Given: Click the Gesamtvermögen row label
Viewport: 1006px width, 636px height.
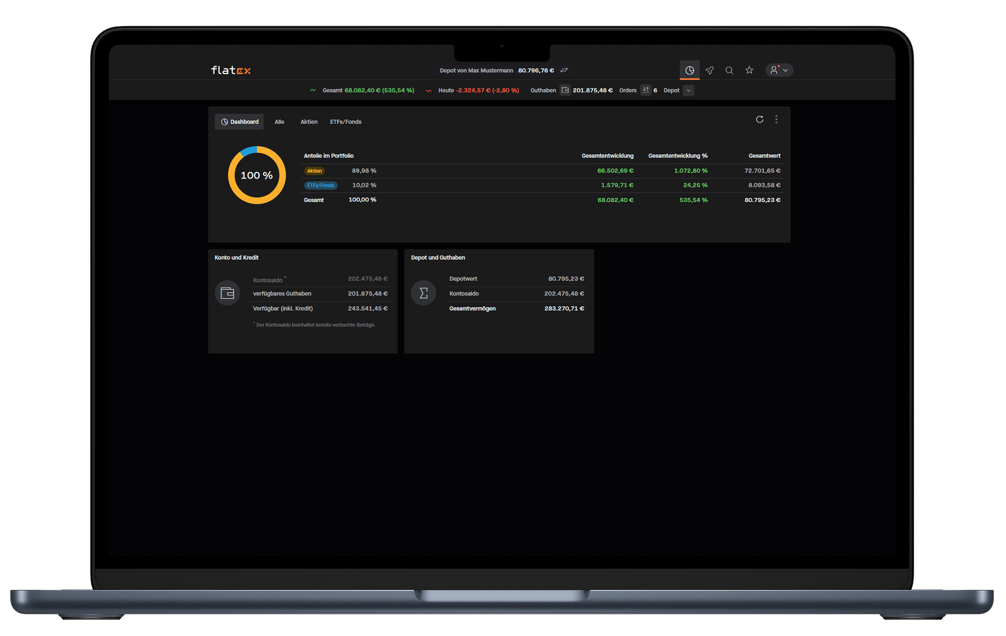Looking at the screenshot, I should (472, 308).
